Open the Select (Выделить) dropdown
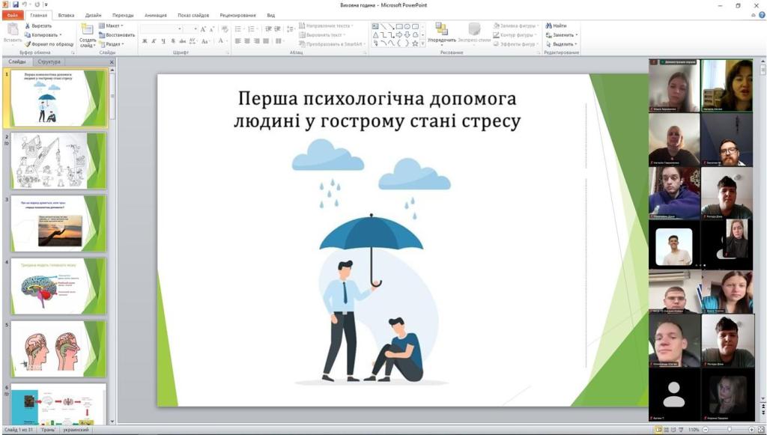Screen dimensions: 767x435 tap(563, 44)
